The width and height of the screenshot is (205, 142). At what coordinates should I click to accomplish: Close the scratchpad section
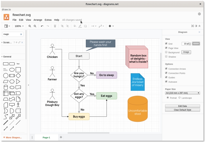tap(22, 42)
